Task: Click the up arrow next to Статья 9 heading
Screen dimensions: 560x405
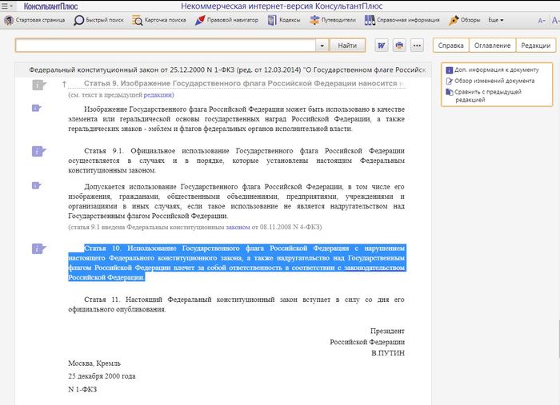Action: pyautogui.click(x=64, y=84)
